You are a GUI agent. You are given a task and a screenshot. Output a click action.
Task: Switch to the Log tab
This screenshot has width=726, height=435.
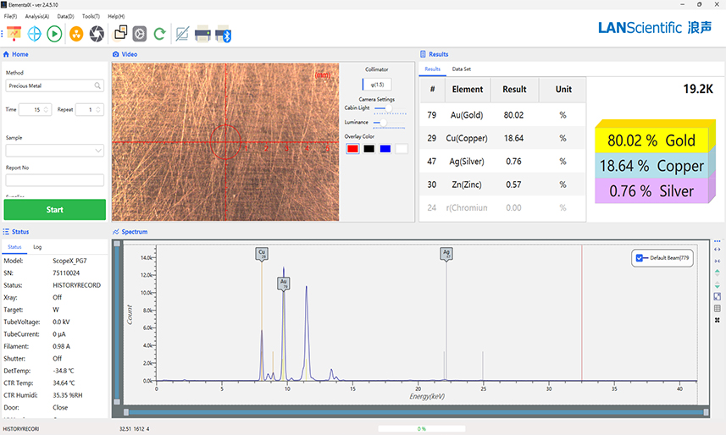click(x=37, y=247)
